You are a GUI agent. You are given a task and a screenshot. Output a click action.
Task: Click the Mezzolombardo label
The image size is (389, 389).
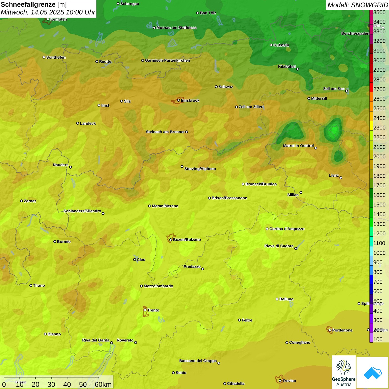tap(158, 286)
